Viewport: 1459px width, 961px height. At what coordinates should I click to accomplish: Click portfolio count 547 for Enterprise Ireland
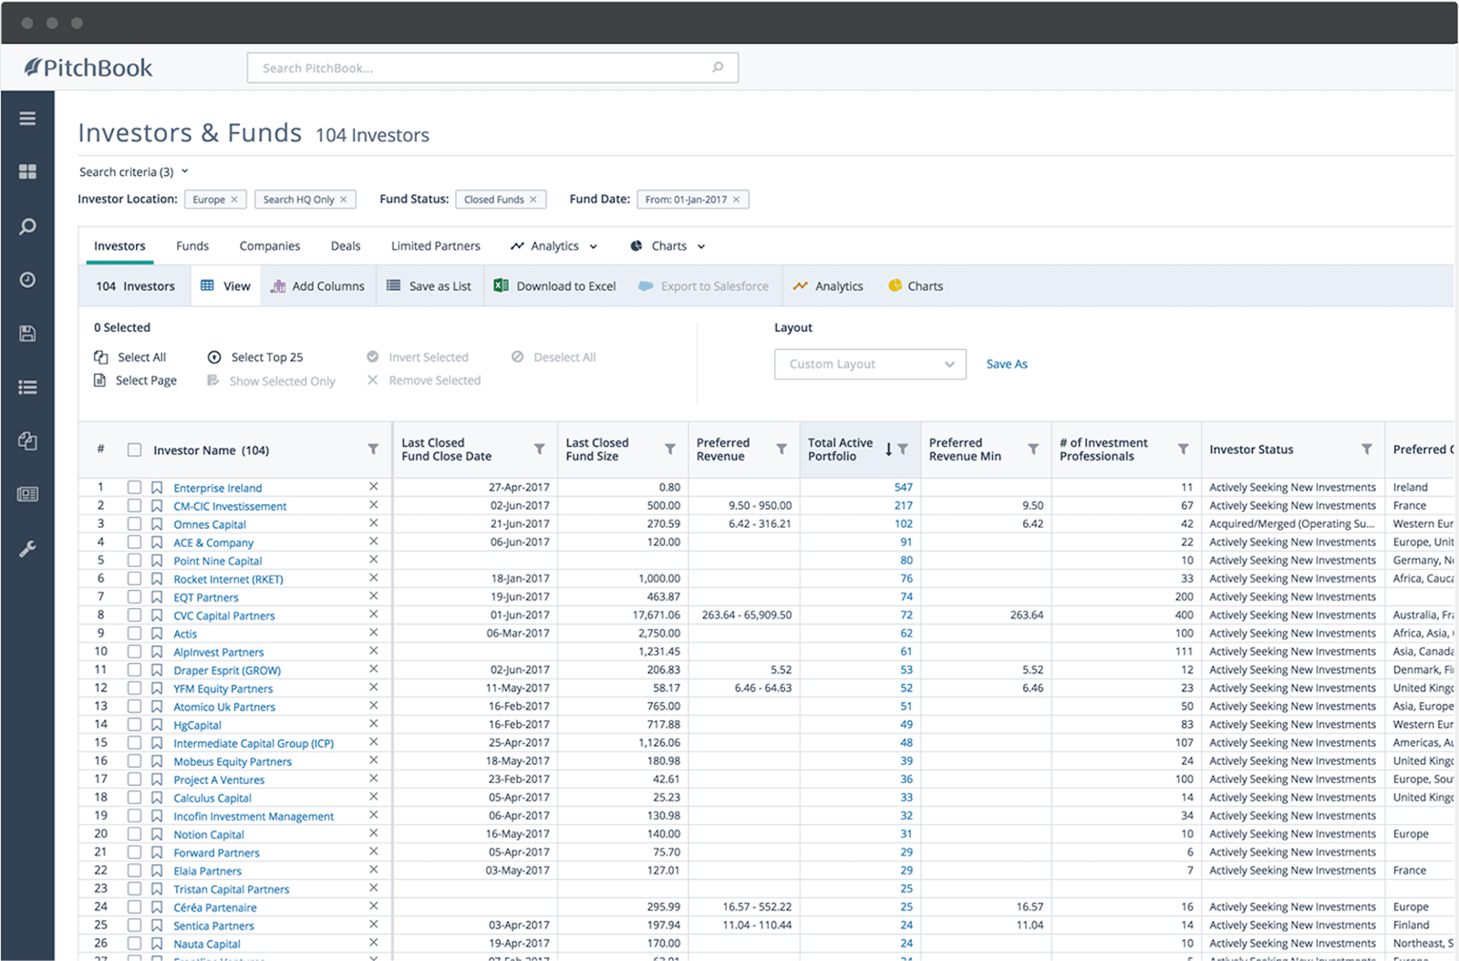[903, 488]
